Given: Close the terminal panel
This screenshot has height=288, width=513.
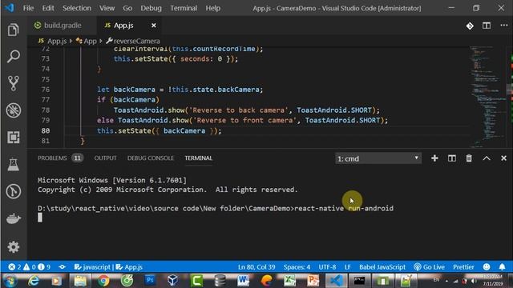Looking at the screenshot, I should point(503,158).
